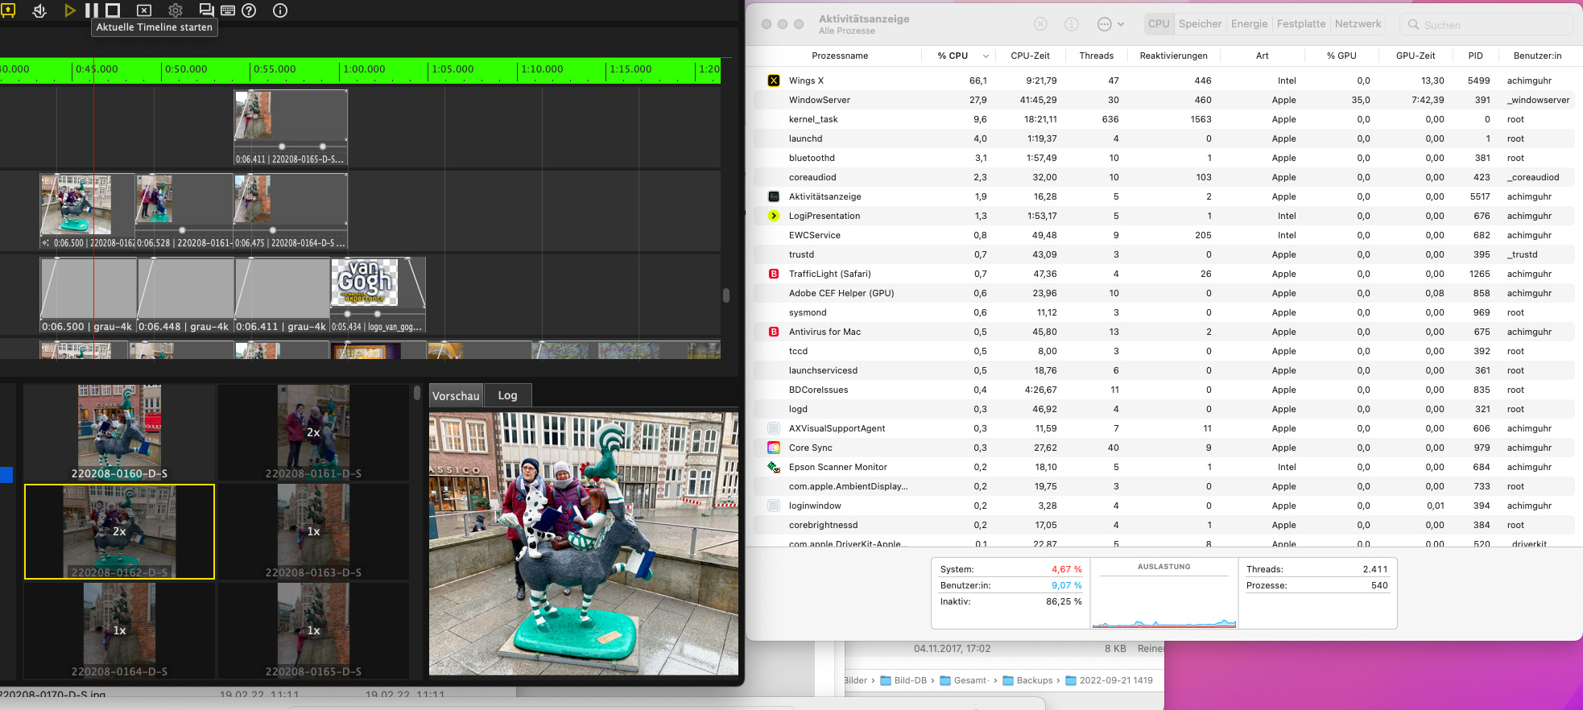The image size is (1583, 710).
Task: Select the first grau-4k clip of 0:06.500
Action: [x=89, y=295]
